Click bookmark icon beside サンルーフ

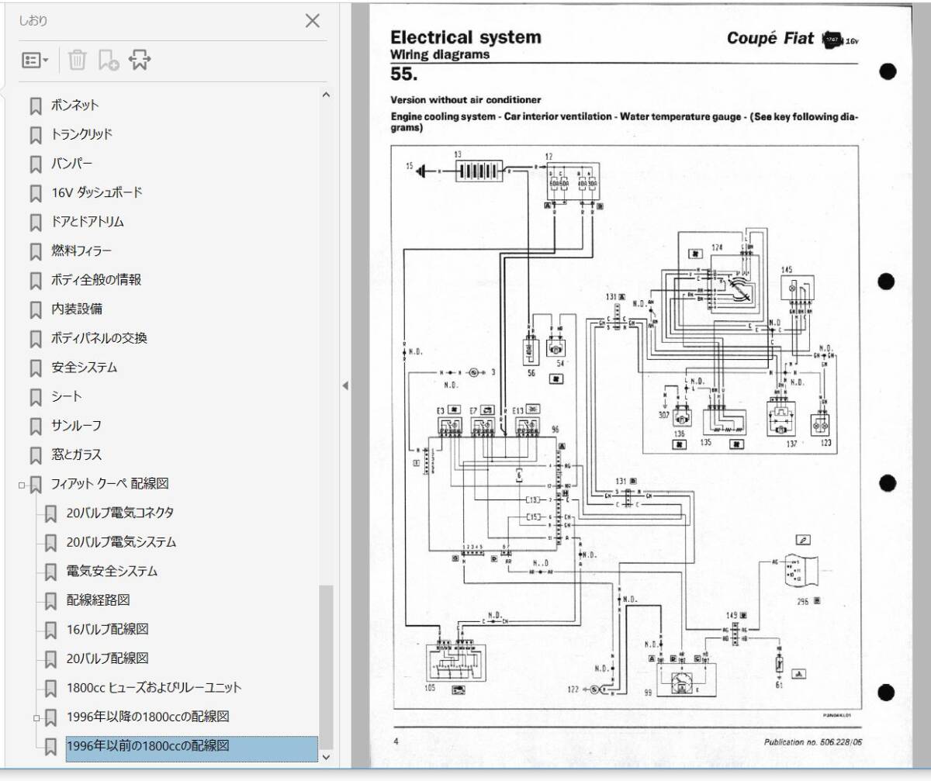pos(36,427)
